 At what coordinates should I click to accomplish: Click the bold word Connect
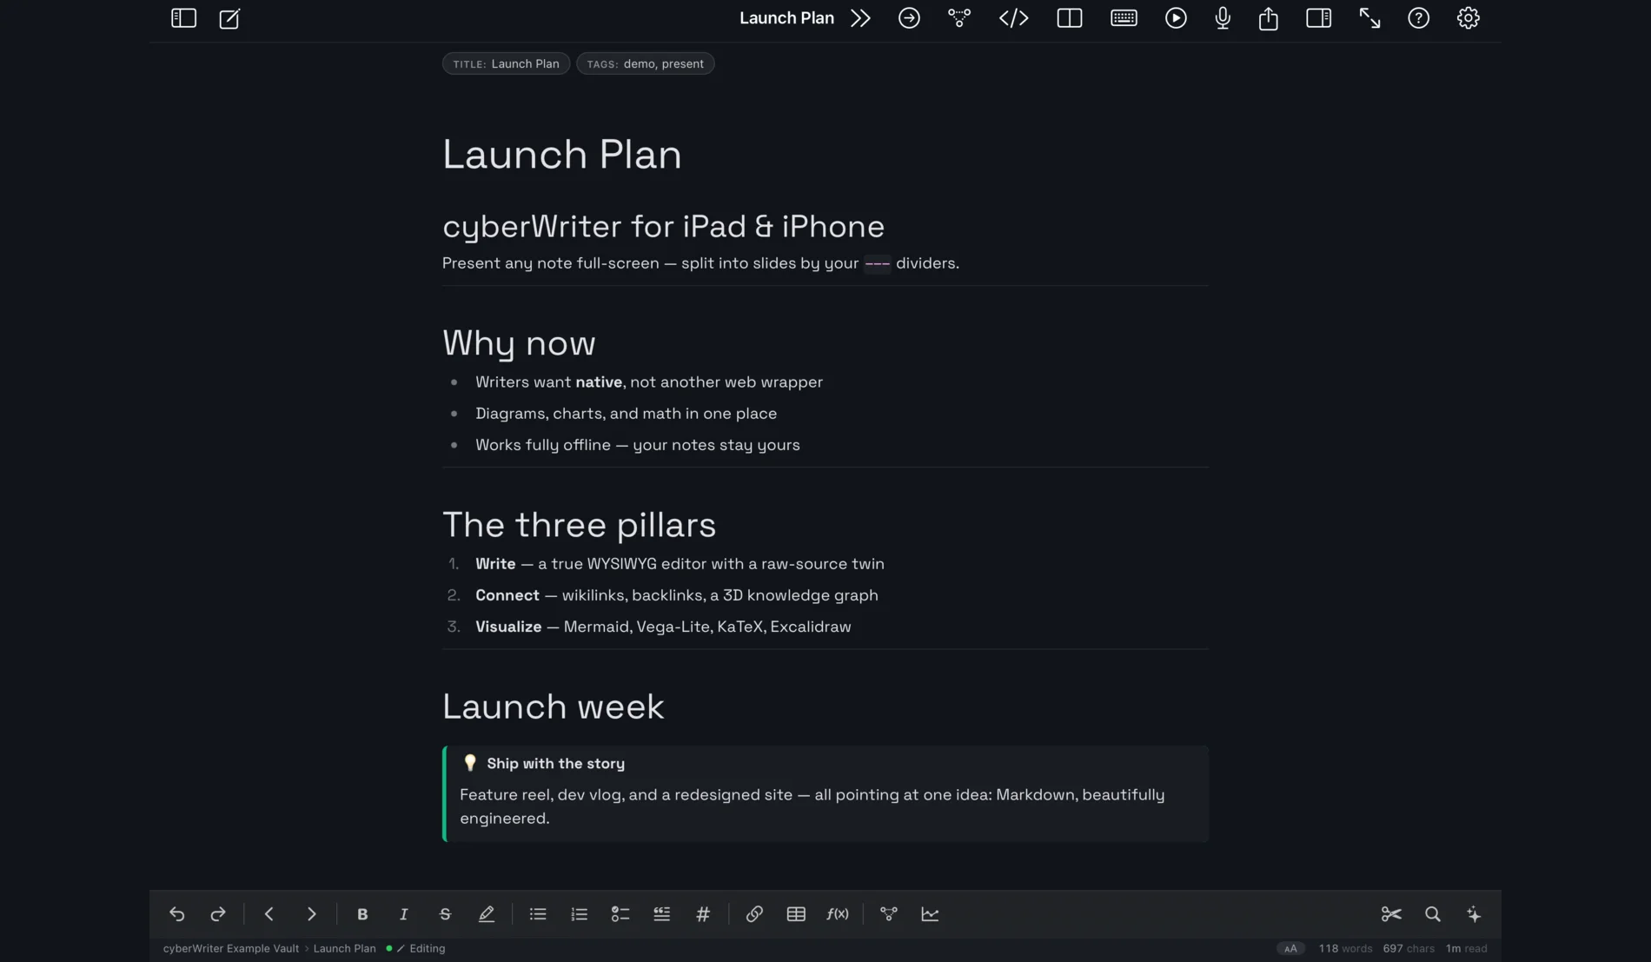pos(507,595)
